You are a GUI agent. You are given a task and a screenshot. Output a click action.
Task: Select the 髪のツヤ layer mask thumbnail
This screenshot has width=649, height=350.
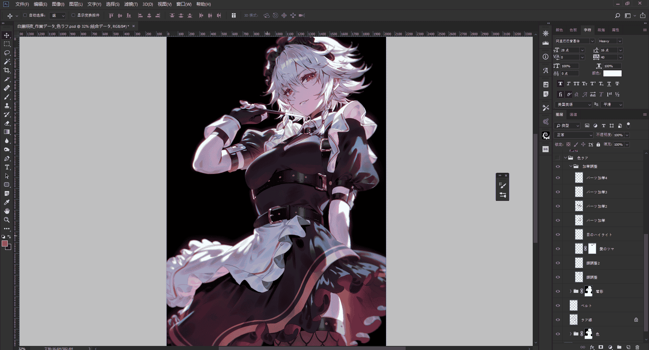592,249
